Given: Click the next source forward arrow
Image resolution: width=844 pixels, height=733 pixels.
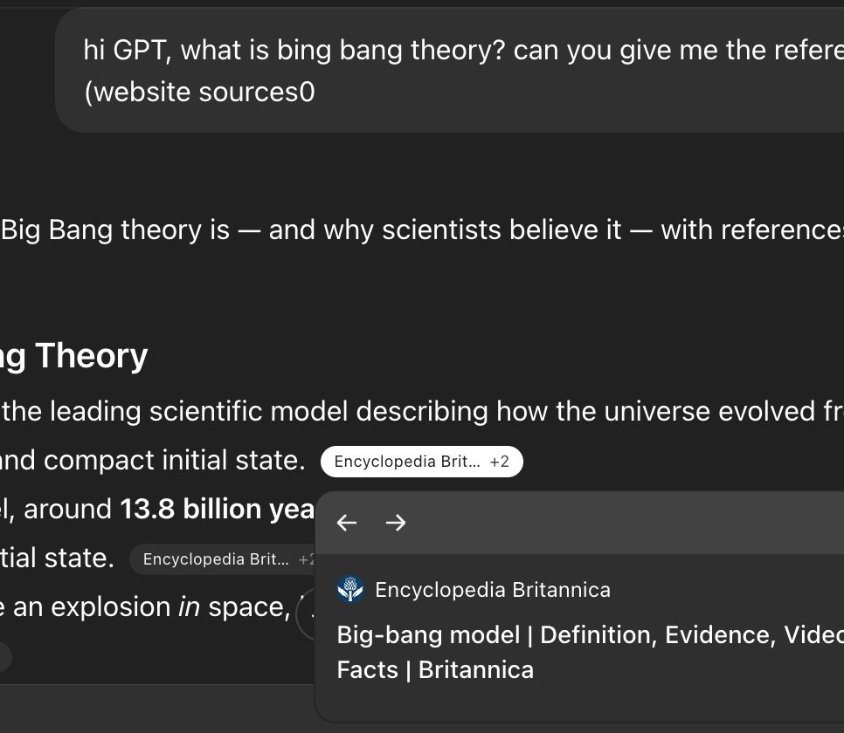Looking at the screenshot, I should tap(396, 523).
